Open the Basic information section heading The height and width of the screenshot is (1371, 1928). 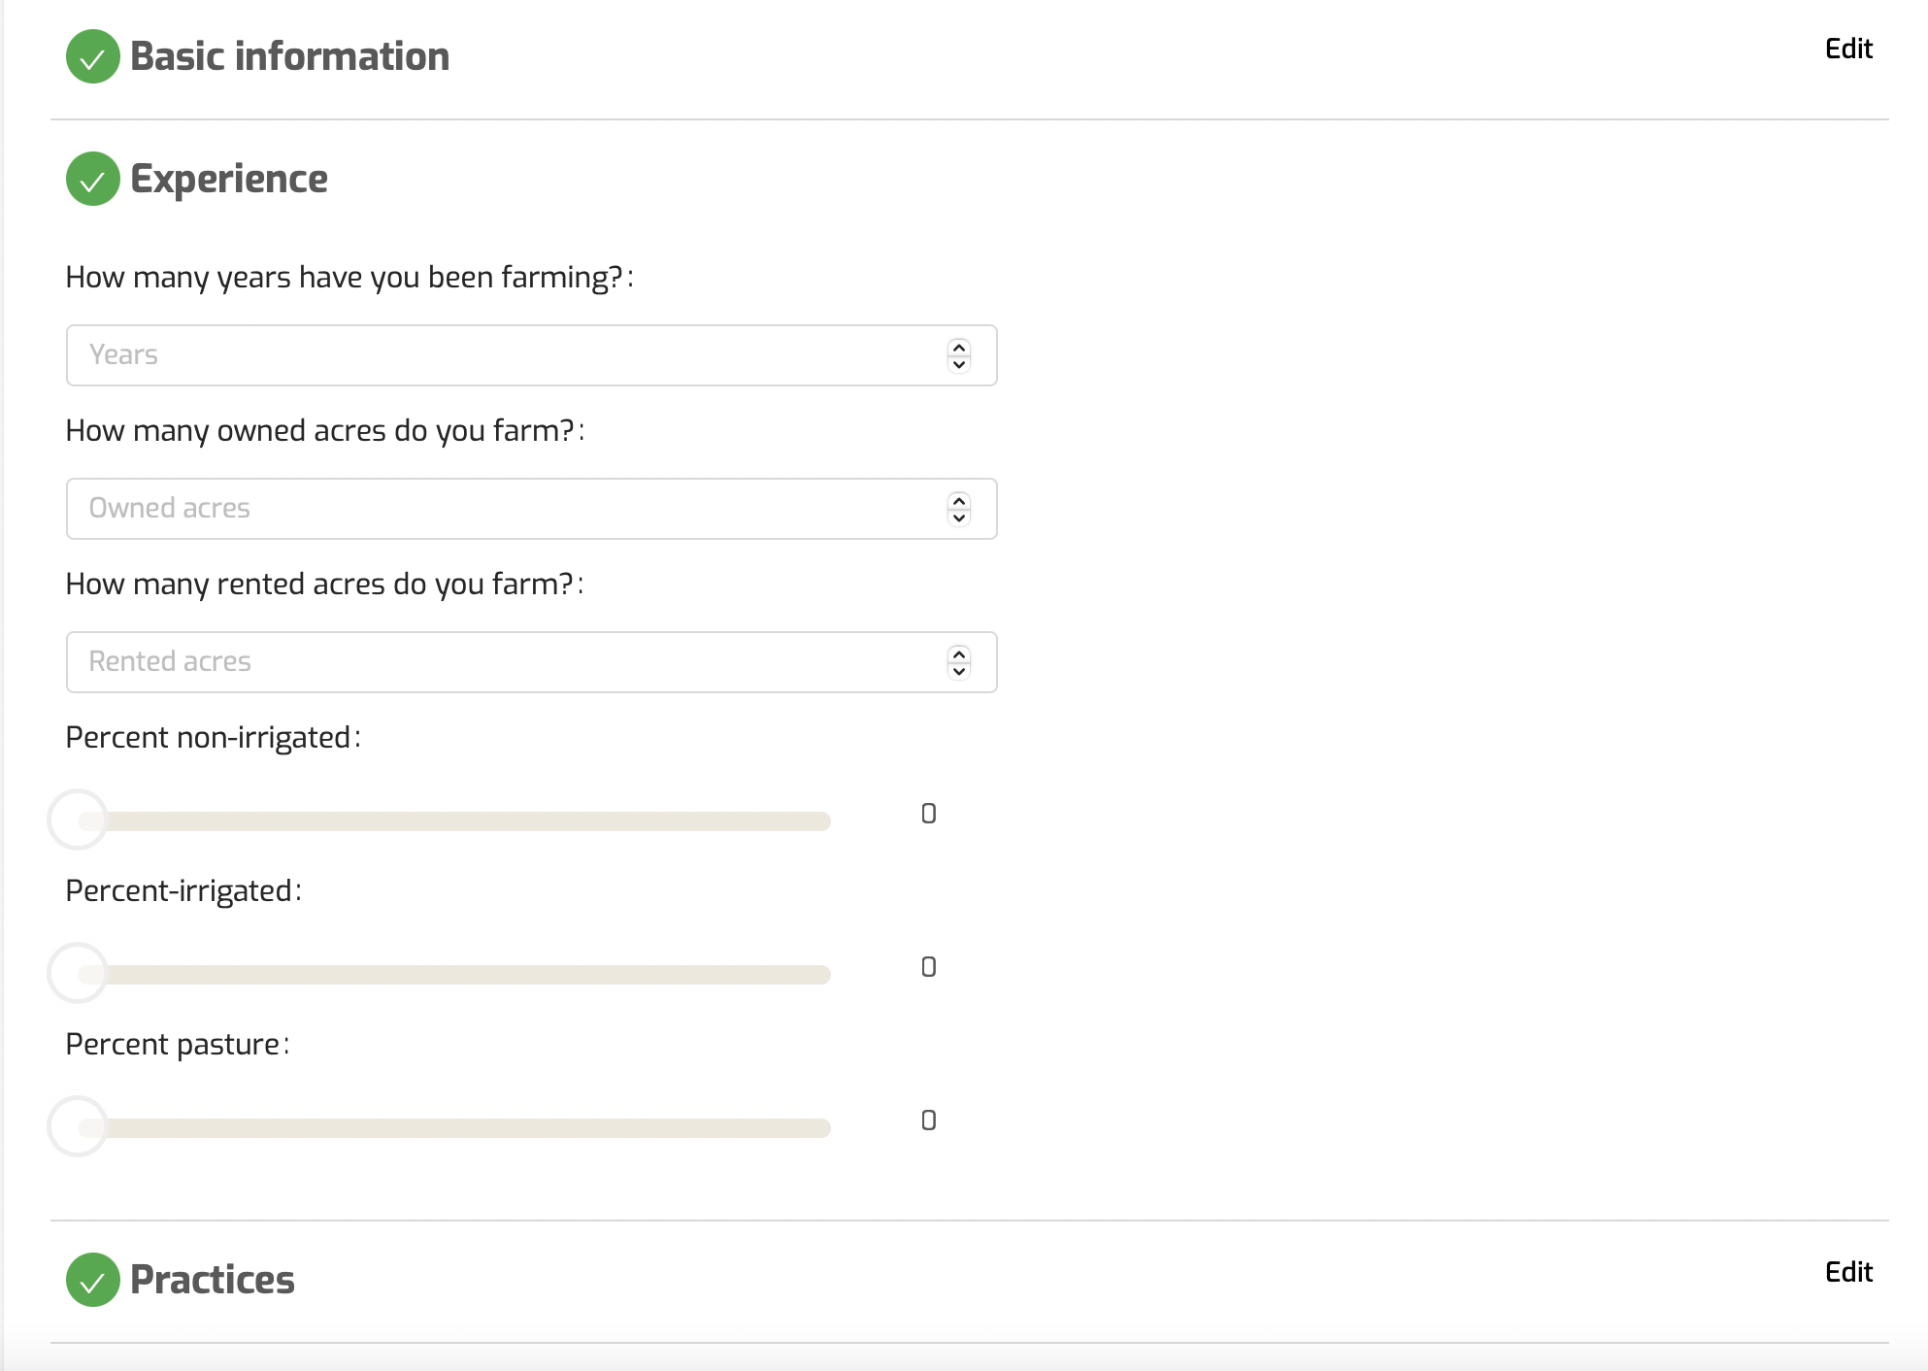pos(289,56)
